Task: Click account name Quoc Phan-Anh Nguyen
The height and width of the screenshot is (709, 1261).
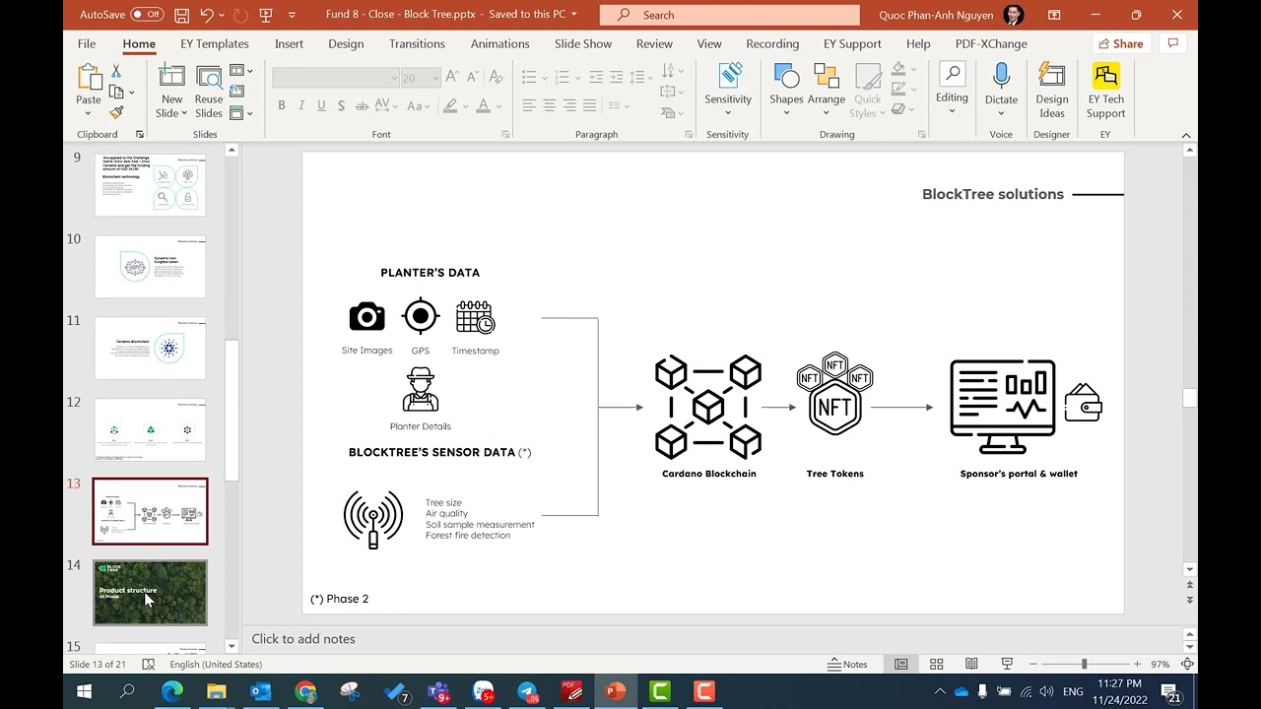Action: tap(937, 15)
